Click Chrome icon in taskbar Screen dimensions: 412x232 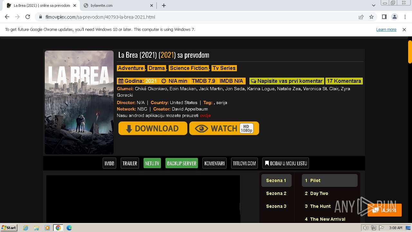[58, 228]
